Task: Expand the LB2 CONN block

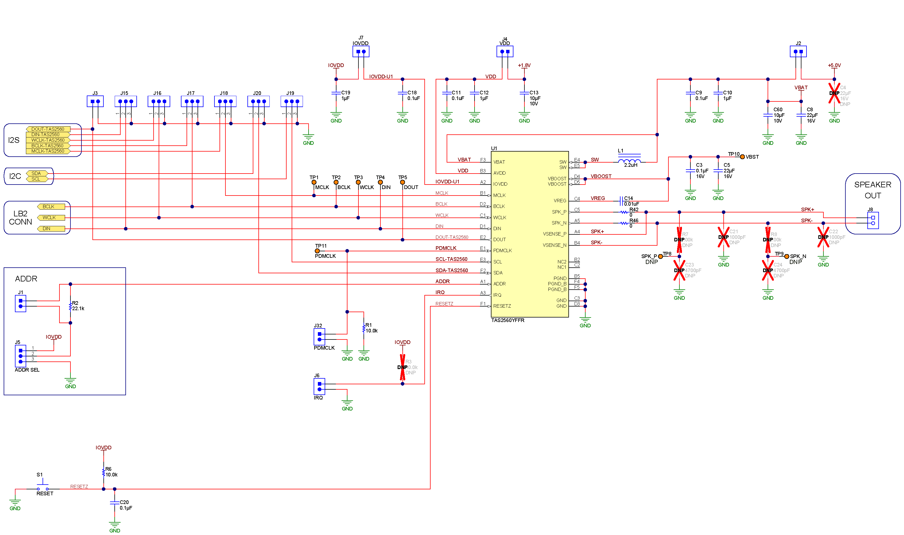Action: pyautogui.click(x=20, y=217)
